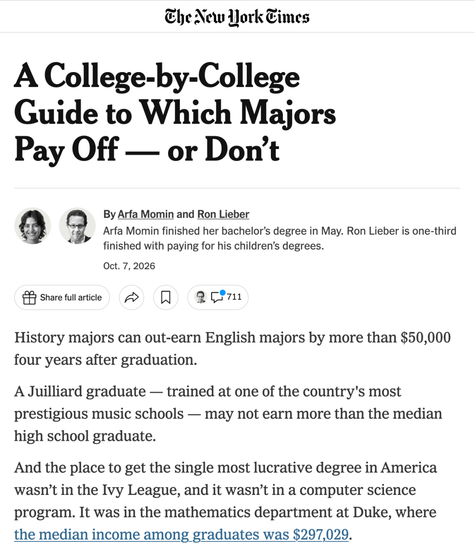Click Arfa Momin's headshot photo
The height and width of the screenshot is (560, 475).
click(x=33, y=226)
